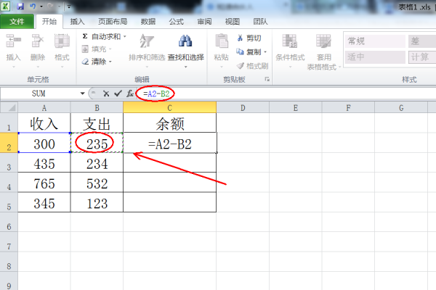436x290 pixels.
Task: Open the 文件 (File) tab
Action: 17,21
